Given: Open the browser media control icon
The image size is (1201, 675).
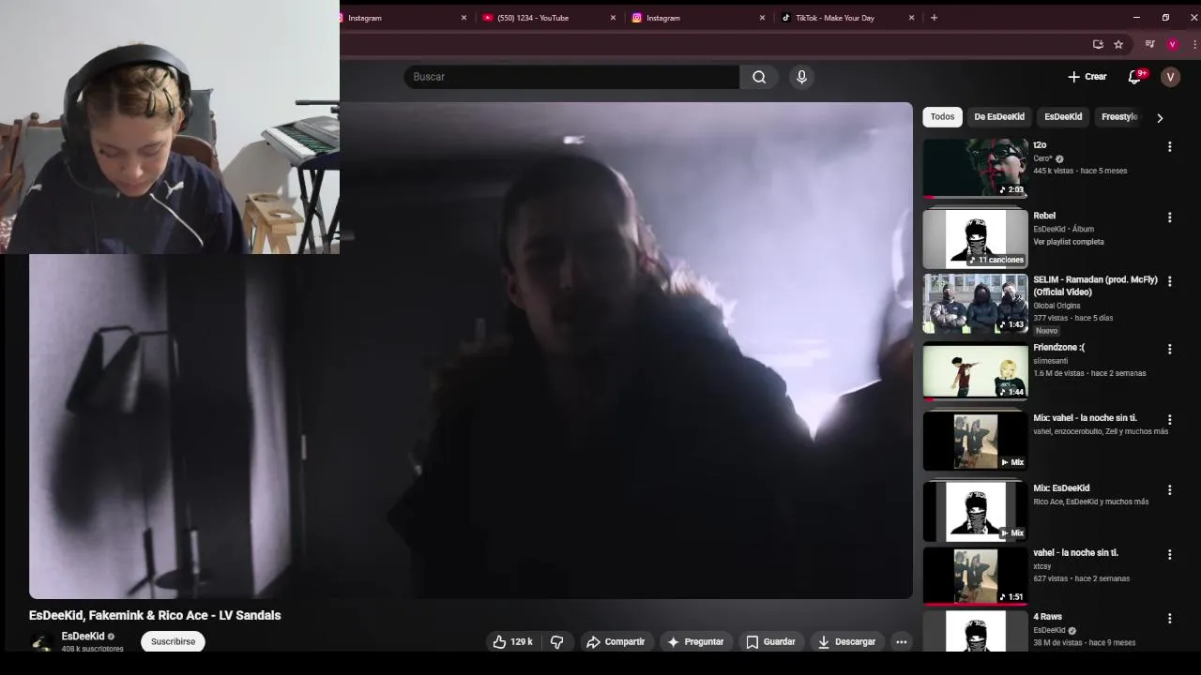Looking at the screenshot, I should tap(1149, 44).
